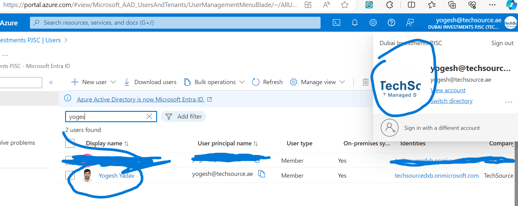Click Download users button
518x206 pixels.
click(150, 82)
